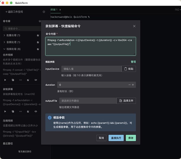Click the parameter-fill arrows icon under 录制屏幕

click(x=20, y=111)
